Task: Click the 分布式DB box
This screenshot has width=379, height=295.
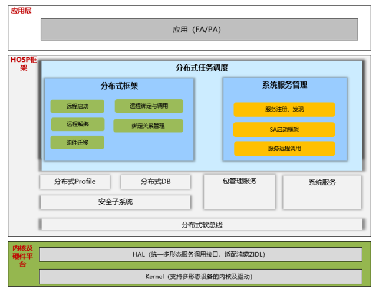Action: 156,182
